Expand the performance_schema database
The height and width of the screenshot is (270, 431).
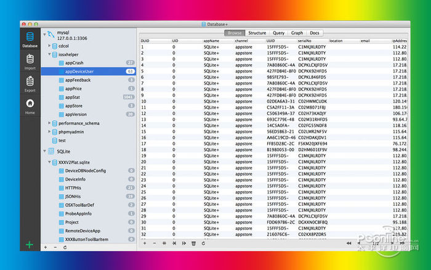pyautogui.click(x=49, y=123)
